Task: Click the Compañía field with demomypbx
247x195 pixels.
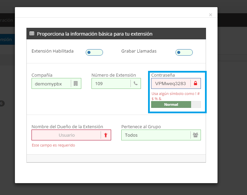Action: coord(51,84)
